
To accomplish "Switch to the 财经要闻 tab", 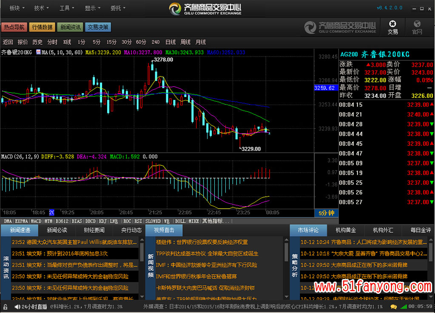I will 94,230.
